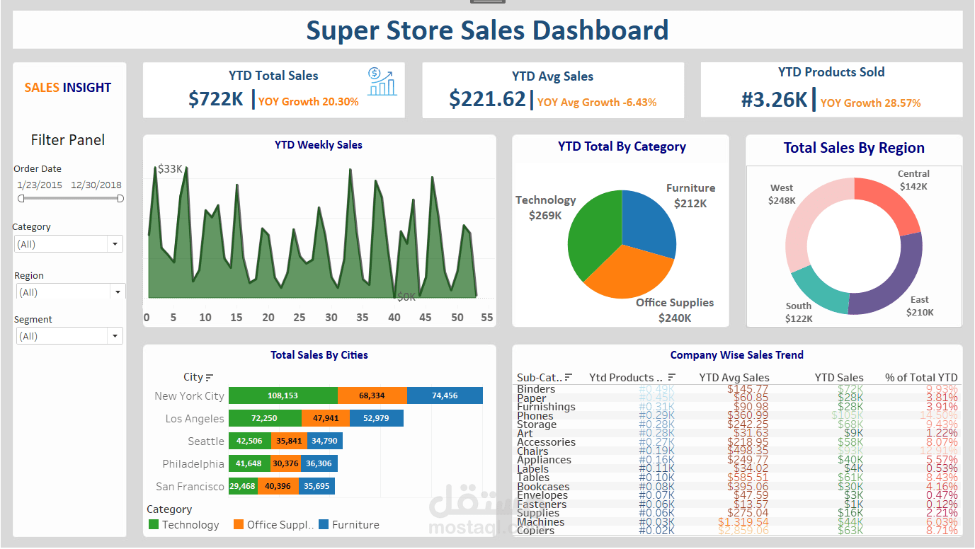Click the 14.50% Phones percentage value
Viewport: 975px width, 549px height.
(x=937, y=416)
